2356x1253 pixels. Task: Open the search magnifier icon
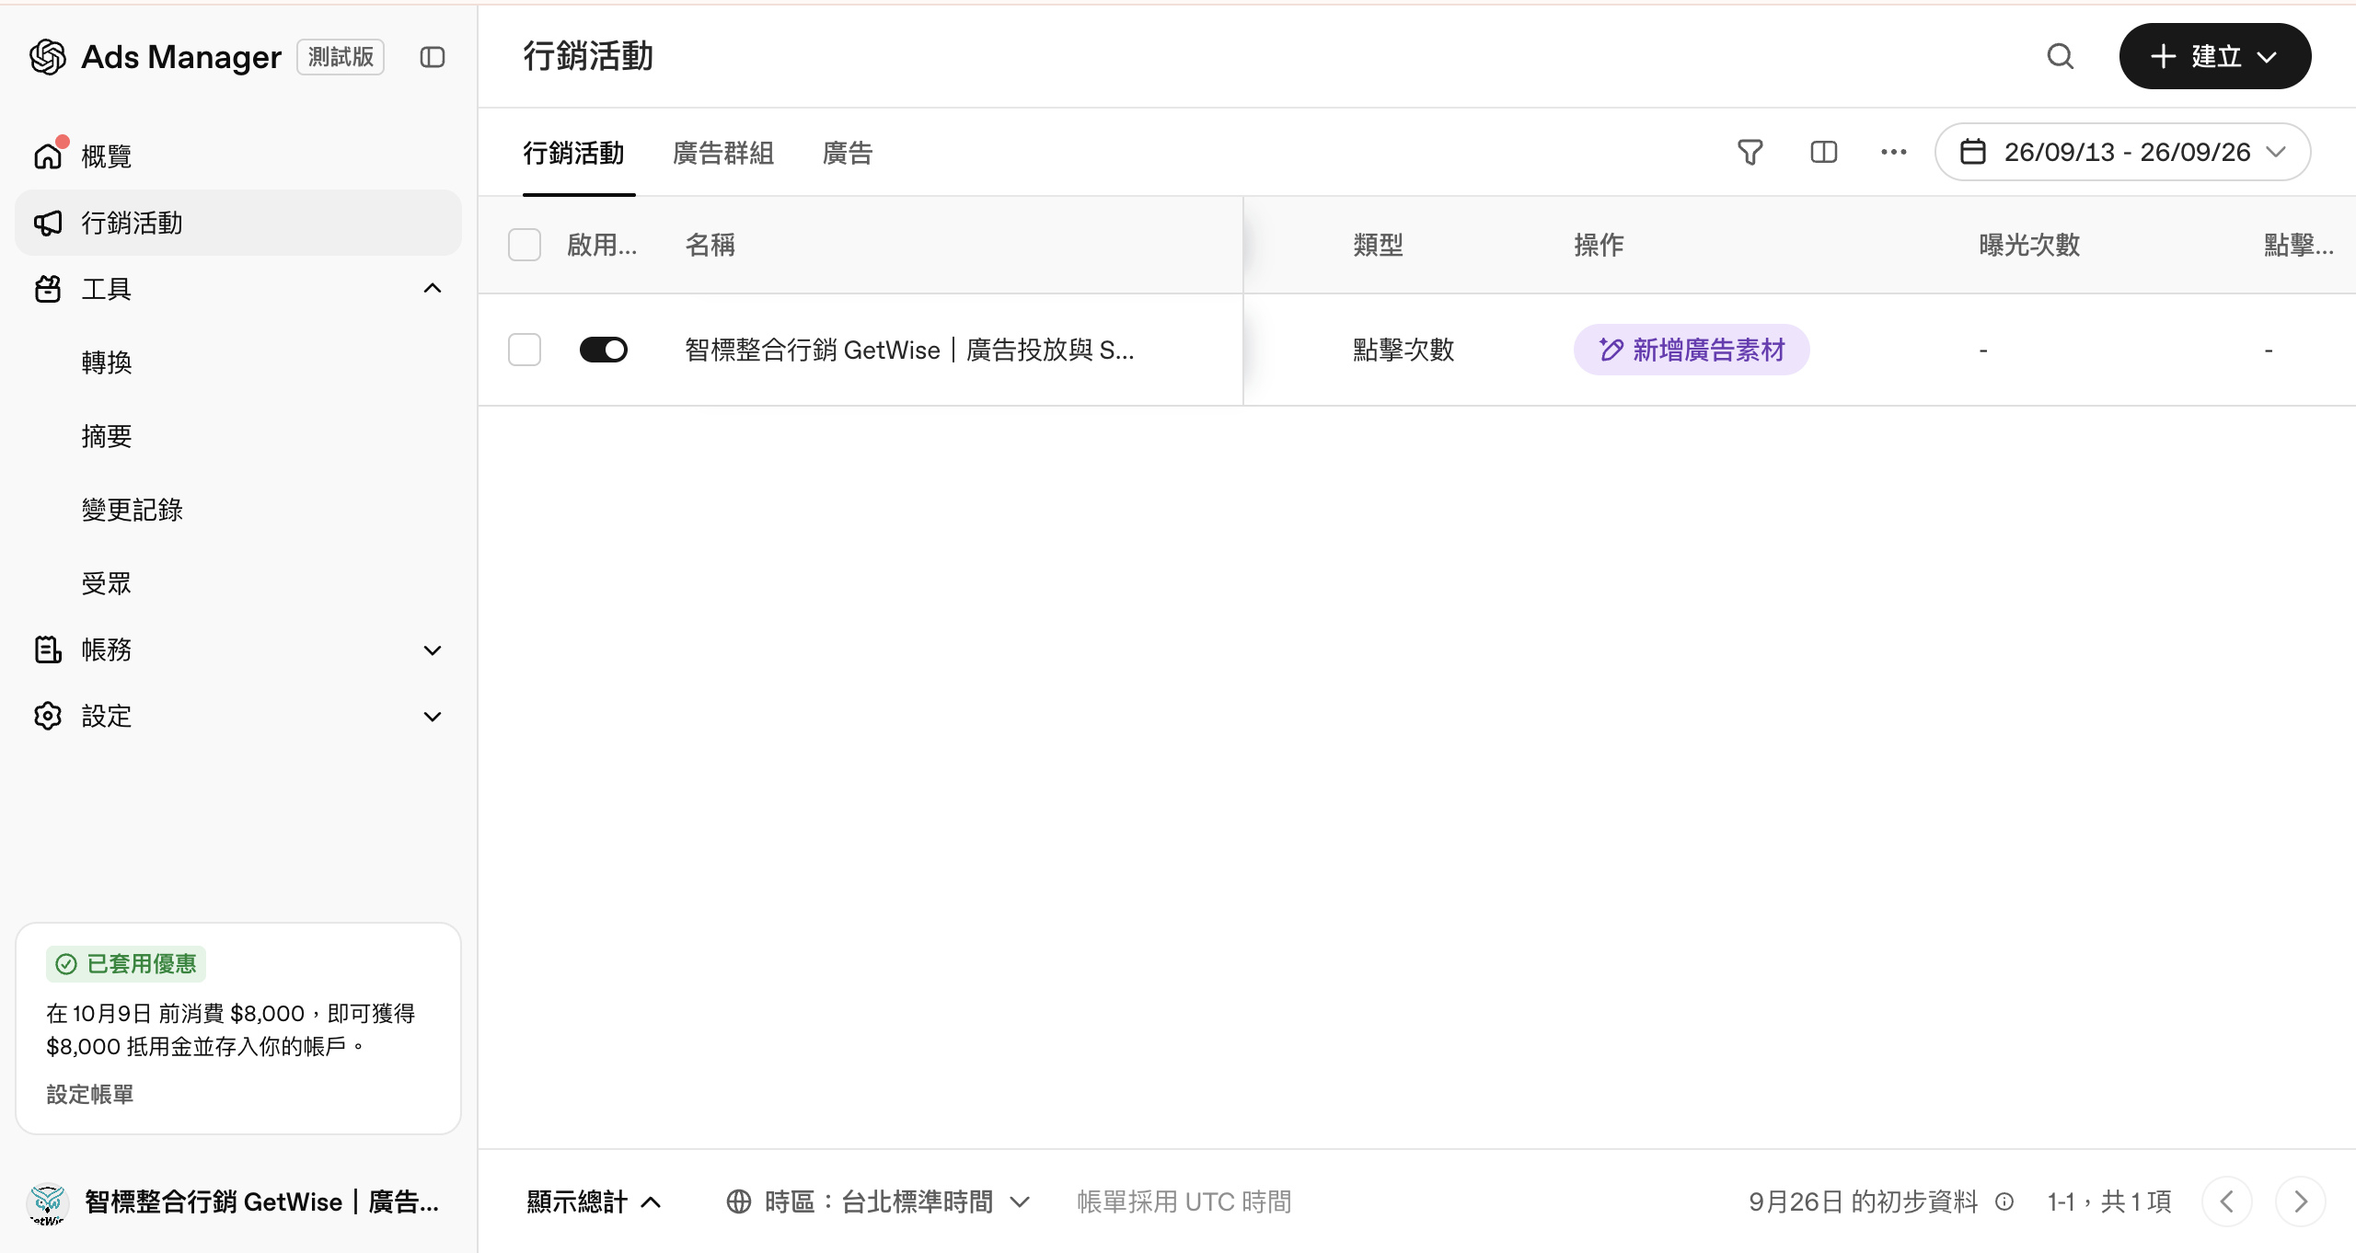pos(2061,56)
